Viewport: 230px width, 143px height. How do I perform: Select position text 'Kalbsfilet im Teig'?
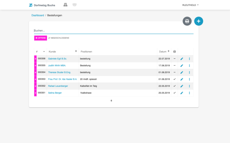[88, 86]
